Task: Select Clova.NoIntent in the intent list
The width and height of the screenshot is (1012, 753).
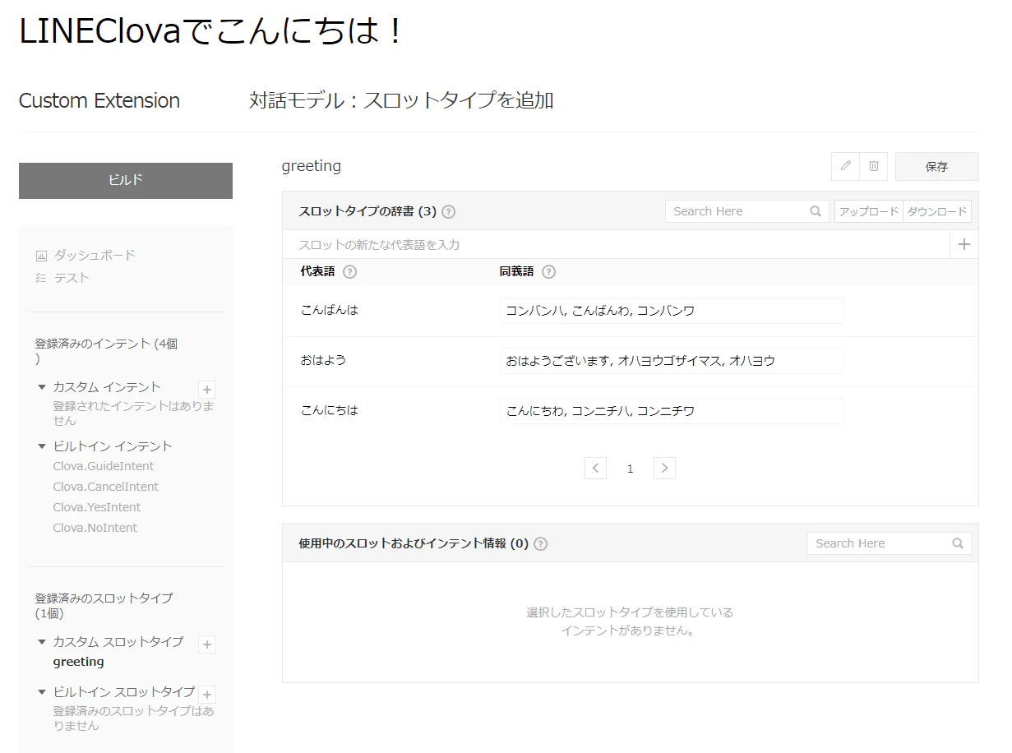Action: [95, 528]
